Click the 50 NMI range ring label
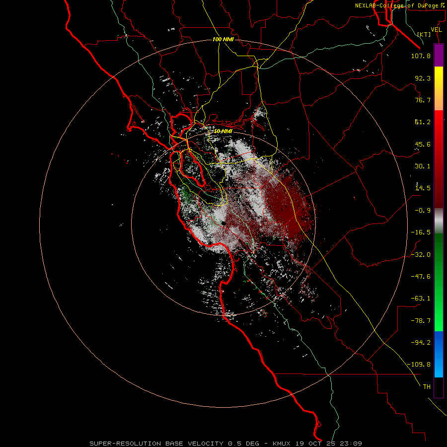 click(223, 131)
